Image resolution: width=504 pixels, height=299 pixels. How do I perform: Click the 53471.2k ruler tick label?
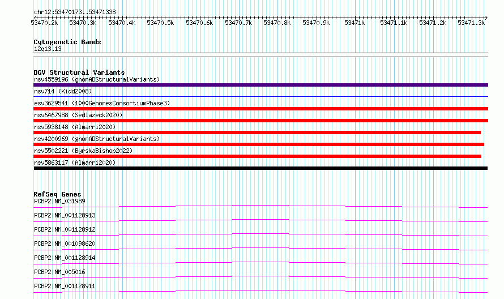433,23
